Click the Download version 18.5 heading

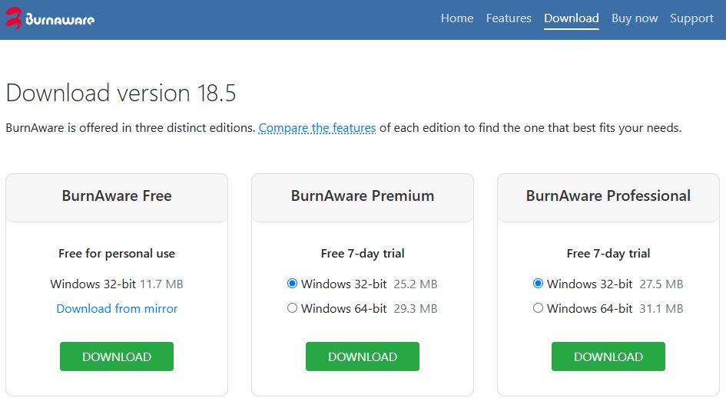(121, 93)
